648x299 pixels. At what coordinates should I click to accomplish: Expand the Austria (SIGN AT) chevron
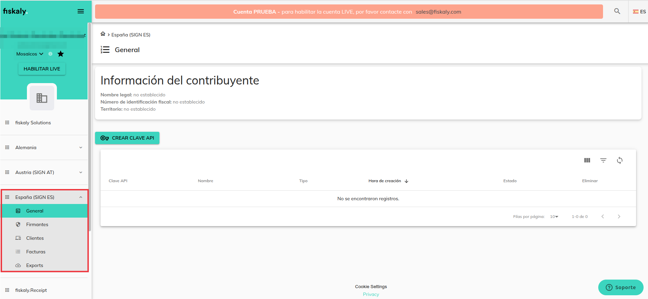click(81, 172)
